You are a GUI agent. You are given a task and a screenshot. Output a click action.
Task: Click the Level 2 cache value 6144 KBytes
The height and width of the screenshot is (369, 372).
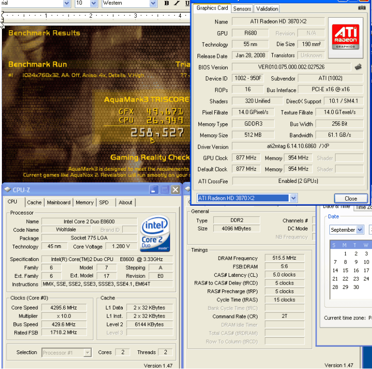[x=150, y=324]
